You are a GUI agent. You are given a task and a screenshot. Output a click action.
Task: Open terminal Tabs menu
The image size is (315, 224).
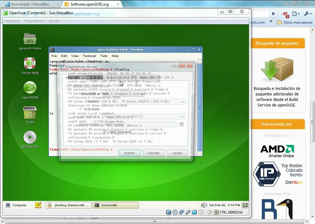coord(104,56)
